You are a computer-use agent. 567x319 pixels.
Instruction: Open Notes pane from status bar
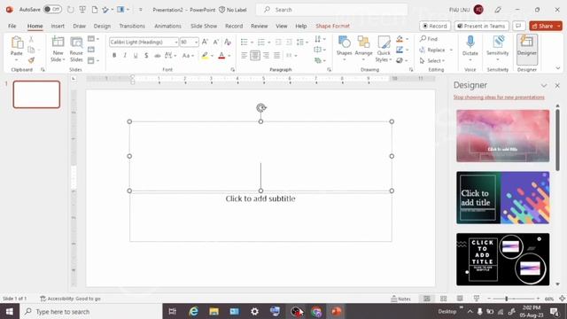400,299
